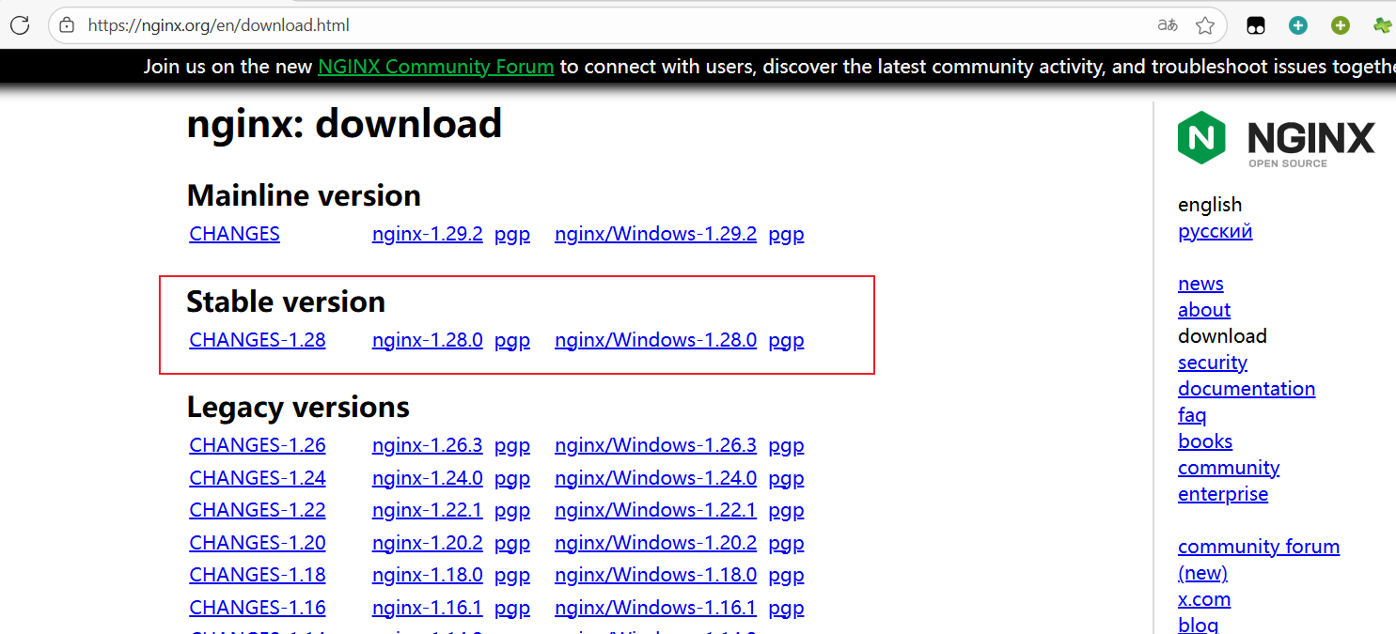Download nginx-1.28.0 stable source

(x=427, y=340)
